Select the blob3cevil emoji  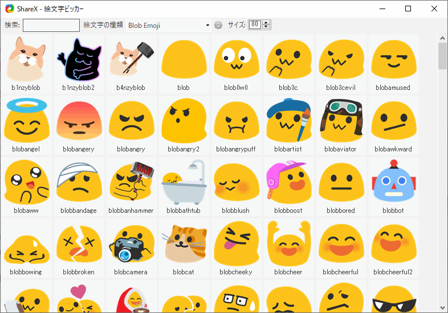coord(341,64)
